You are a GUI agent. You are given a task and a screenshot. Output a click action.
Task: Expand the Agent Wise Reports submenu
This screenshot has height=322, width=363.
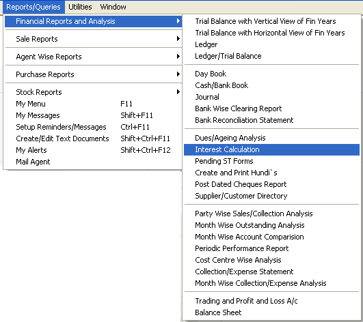93,57
